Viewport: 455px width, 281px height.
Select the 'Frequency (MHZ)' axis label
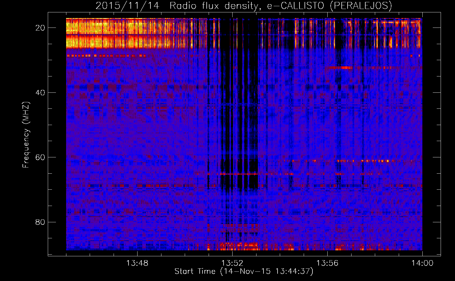click(x=26, y=135)
